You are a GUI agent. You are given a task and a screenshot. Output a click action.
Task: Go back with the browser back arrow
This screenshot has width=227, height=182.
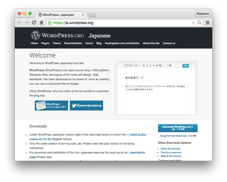point(19,23)
